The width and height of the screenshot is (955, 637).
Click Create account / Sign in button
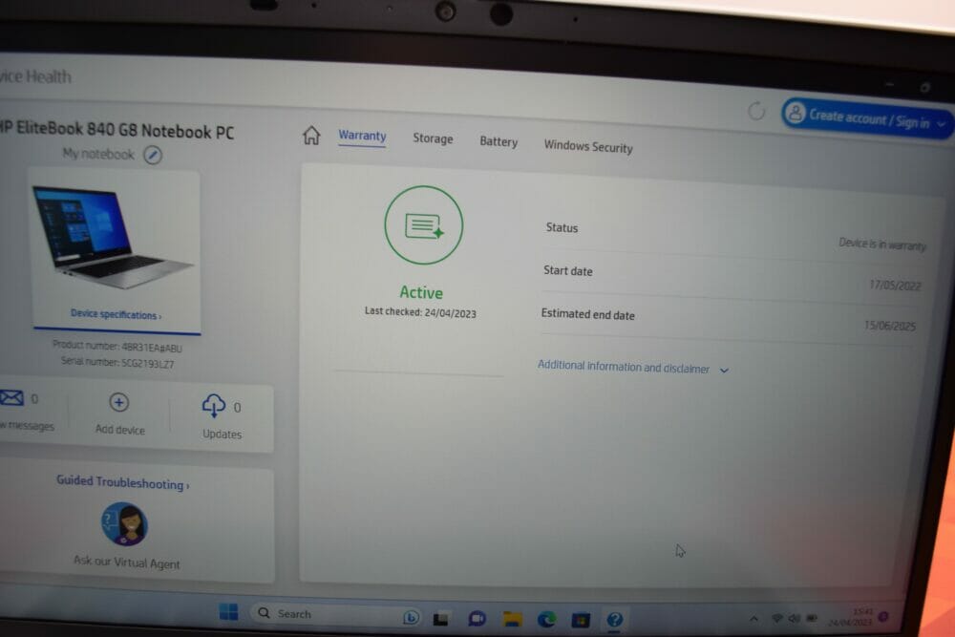coord(867,118)
